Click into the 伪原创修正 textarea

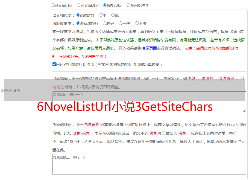click(x=149, y=164)
